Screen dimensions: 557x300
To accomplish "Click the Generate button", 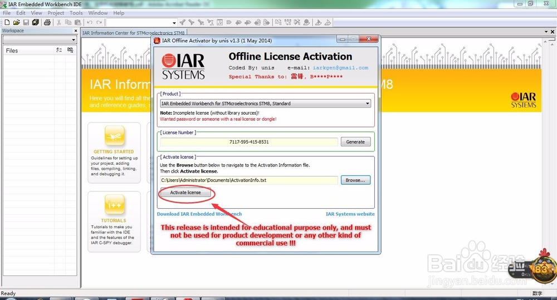I will click(355, 142).
